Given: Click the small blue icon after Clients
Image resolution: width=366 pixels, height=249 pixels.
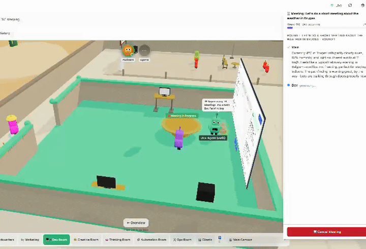Looking at the screenshot, I should pyautogui.click(x=220, y=238).
